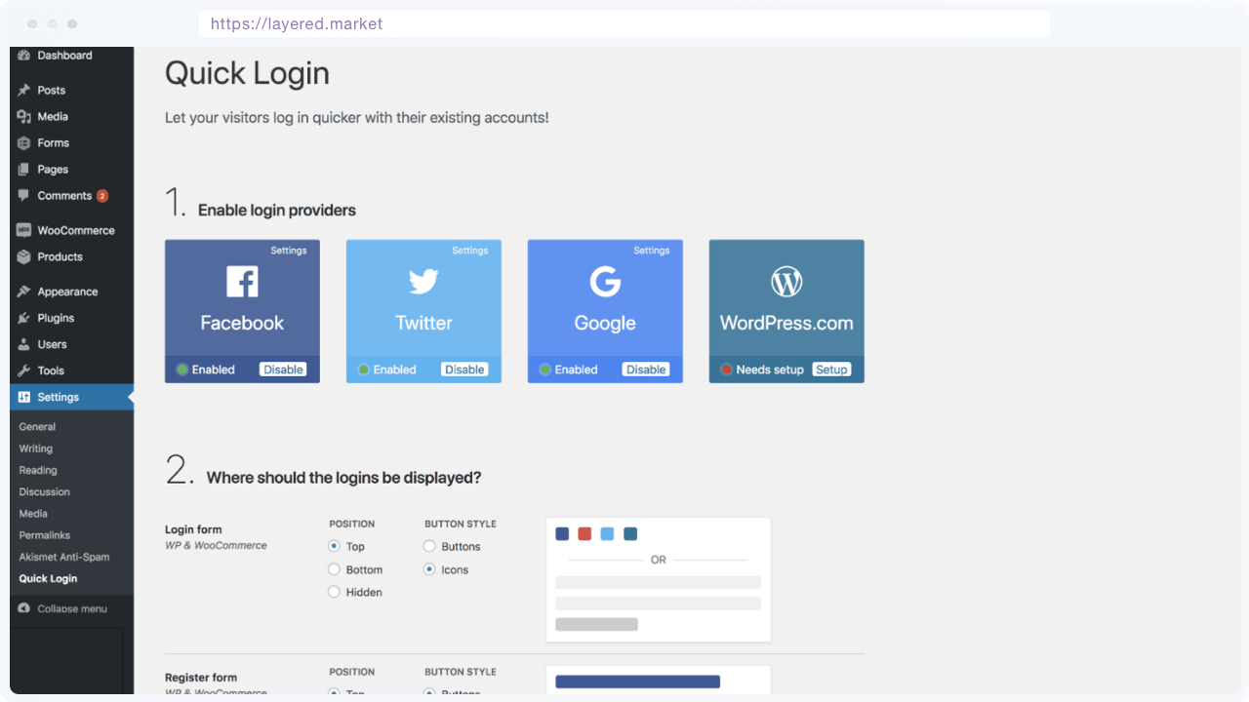Collapse the admin menu
Viewport: 1249px width, 702px height.
point(64,607)
